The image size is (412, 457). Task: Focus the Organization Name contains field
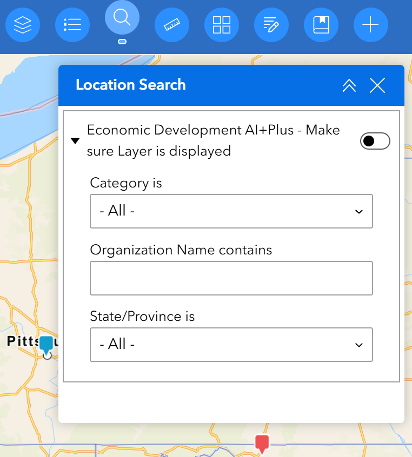click(x=231, y=278)
